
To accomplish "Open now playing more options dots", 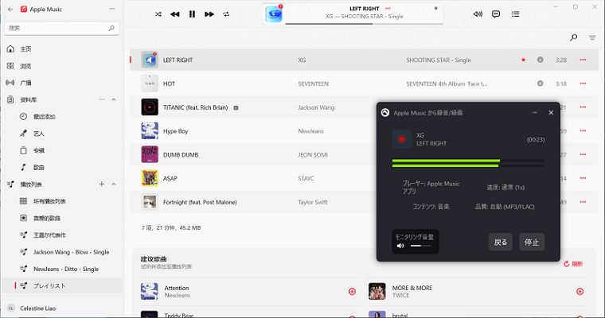I will click(388, 8).
